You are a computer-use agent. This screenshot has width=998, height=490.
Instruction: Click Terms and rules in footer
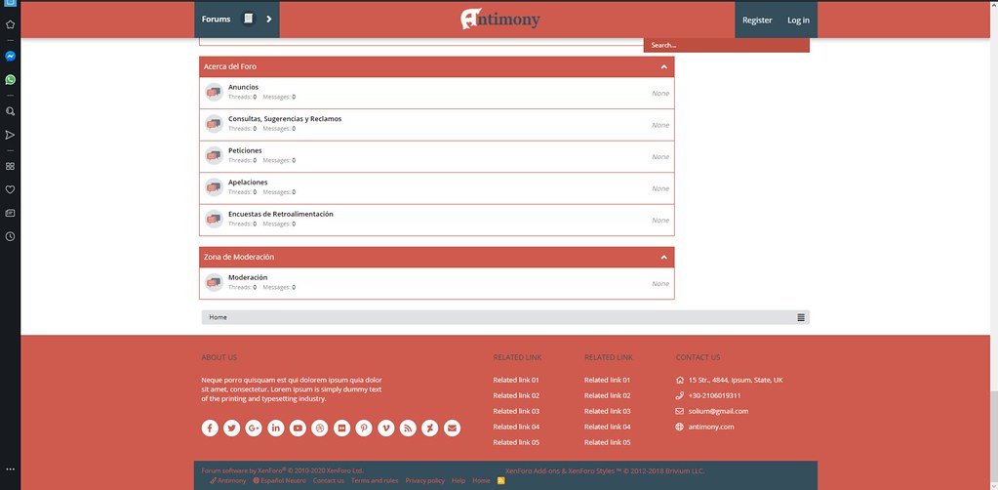[375, 480]
